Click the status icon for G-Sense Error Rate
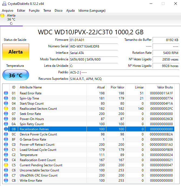The image size is (181, 186). [x=6, y=139]
